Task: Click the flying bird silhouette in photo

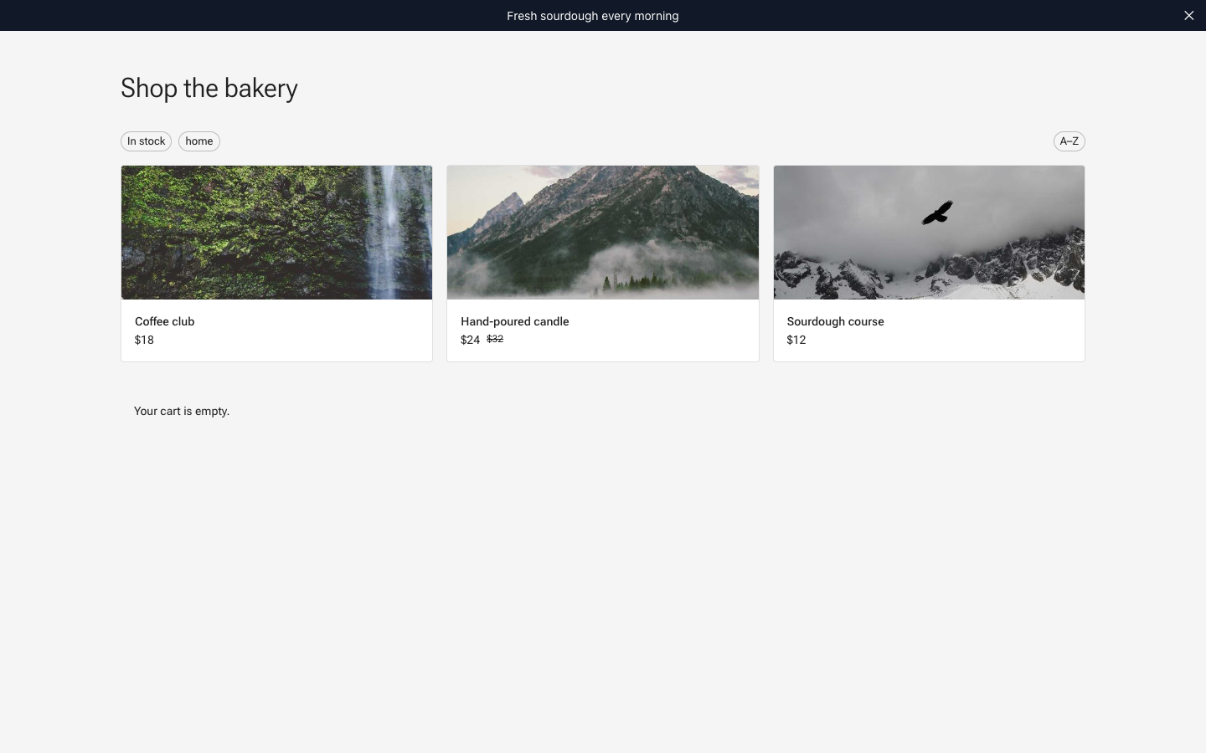Action: (x=937, y=213)
